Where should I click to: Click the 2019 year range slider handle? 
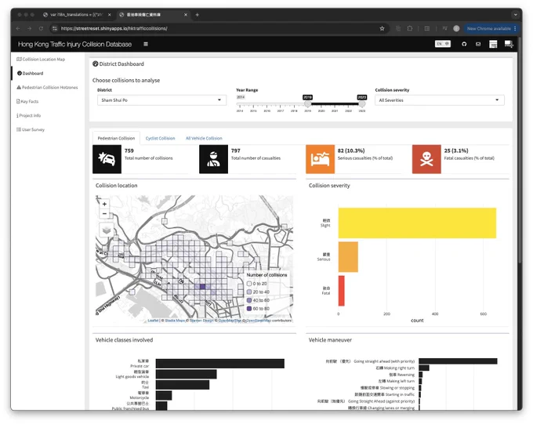tap(307, 103)
